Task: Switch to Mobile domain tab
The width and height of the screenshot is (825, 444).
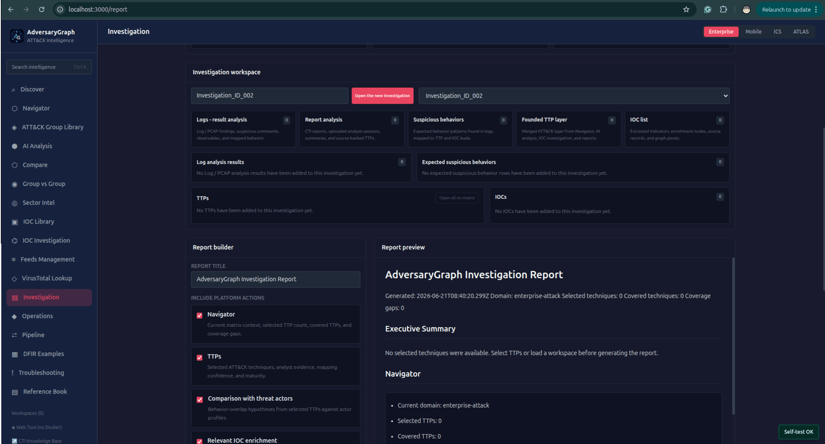Action: pos(753,32)
